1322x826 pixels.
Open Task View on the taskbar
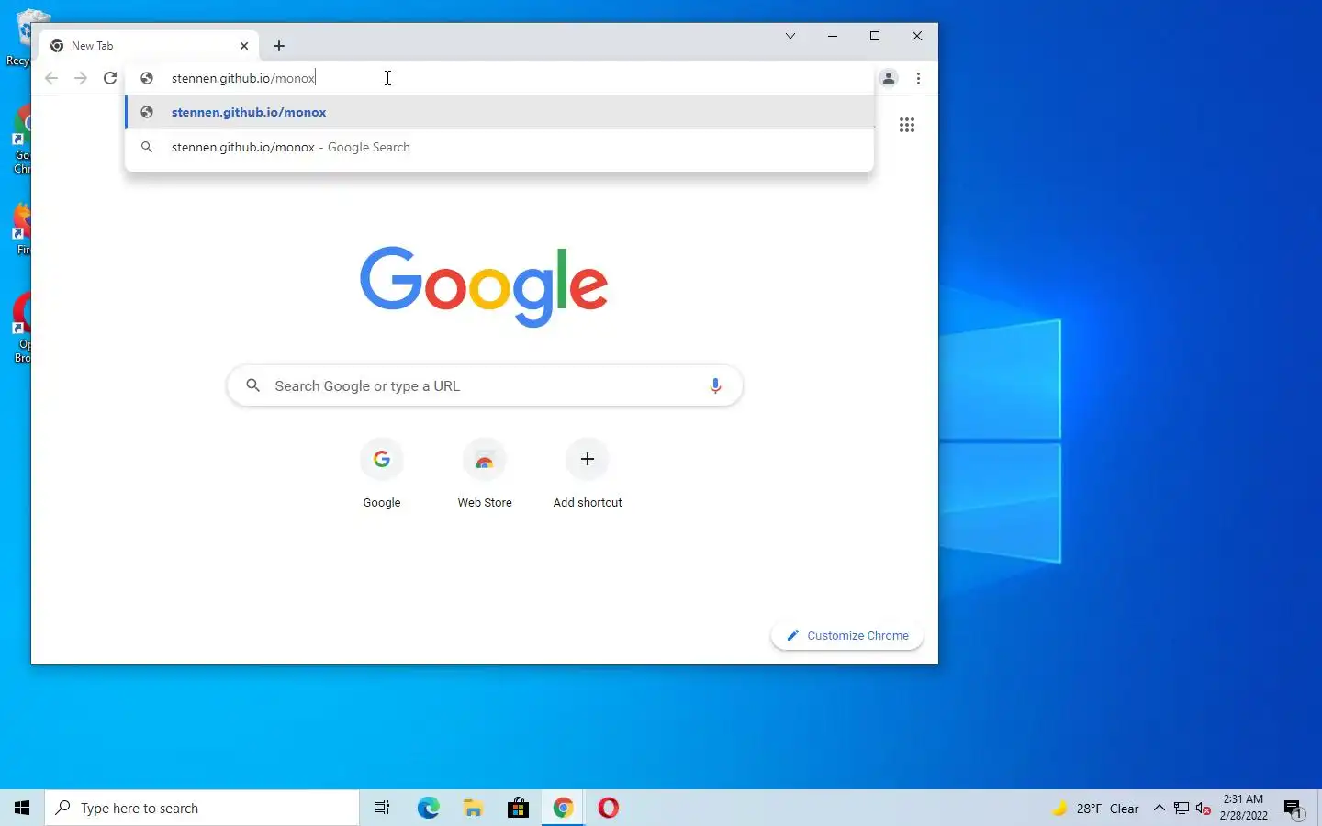pyautogui.click(x=382, y=808)
